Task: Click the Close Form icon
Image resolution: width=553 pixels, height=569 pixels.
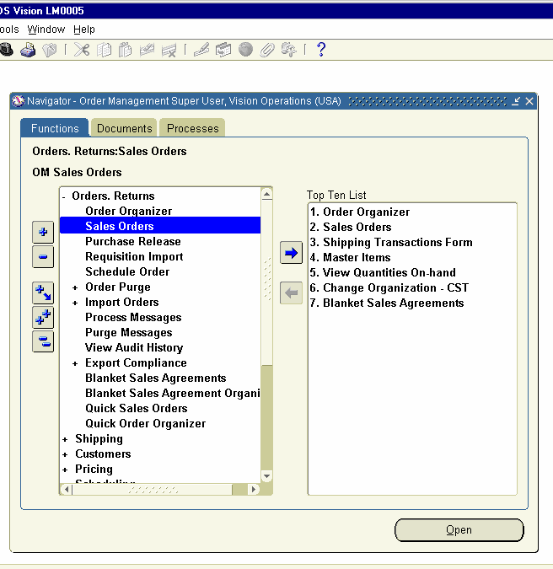Action: tap(50, 50)
